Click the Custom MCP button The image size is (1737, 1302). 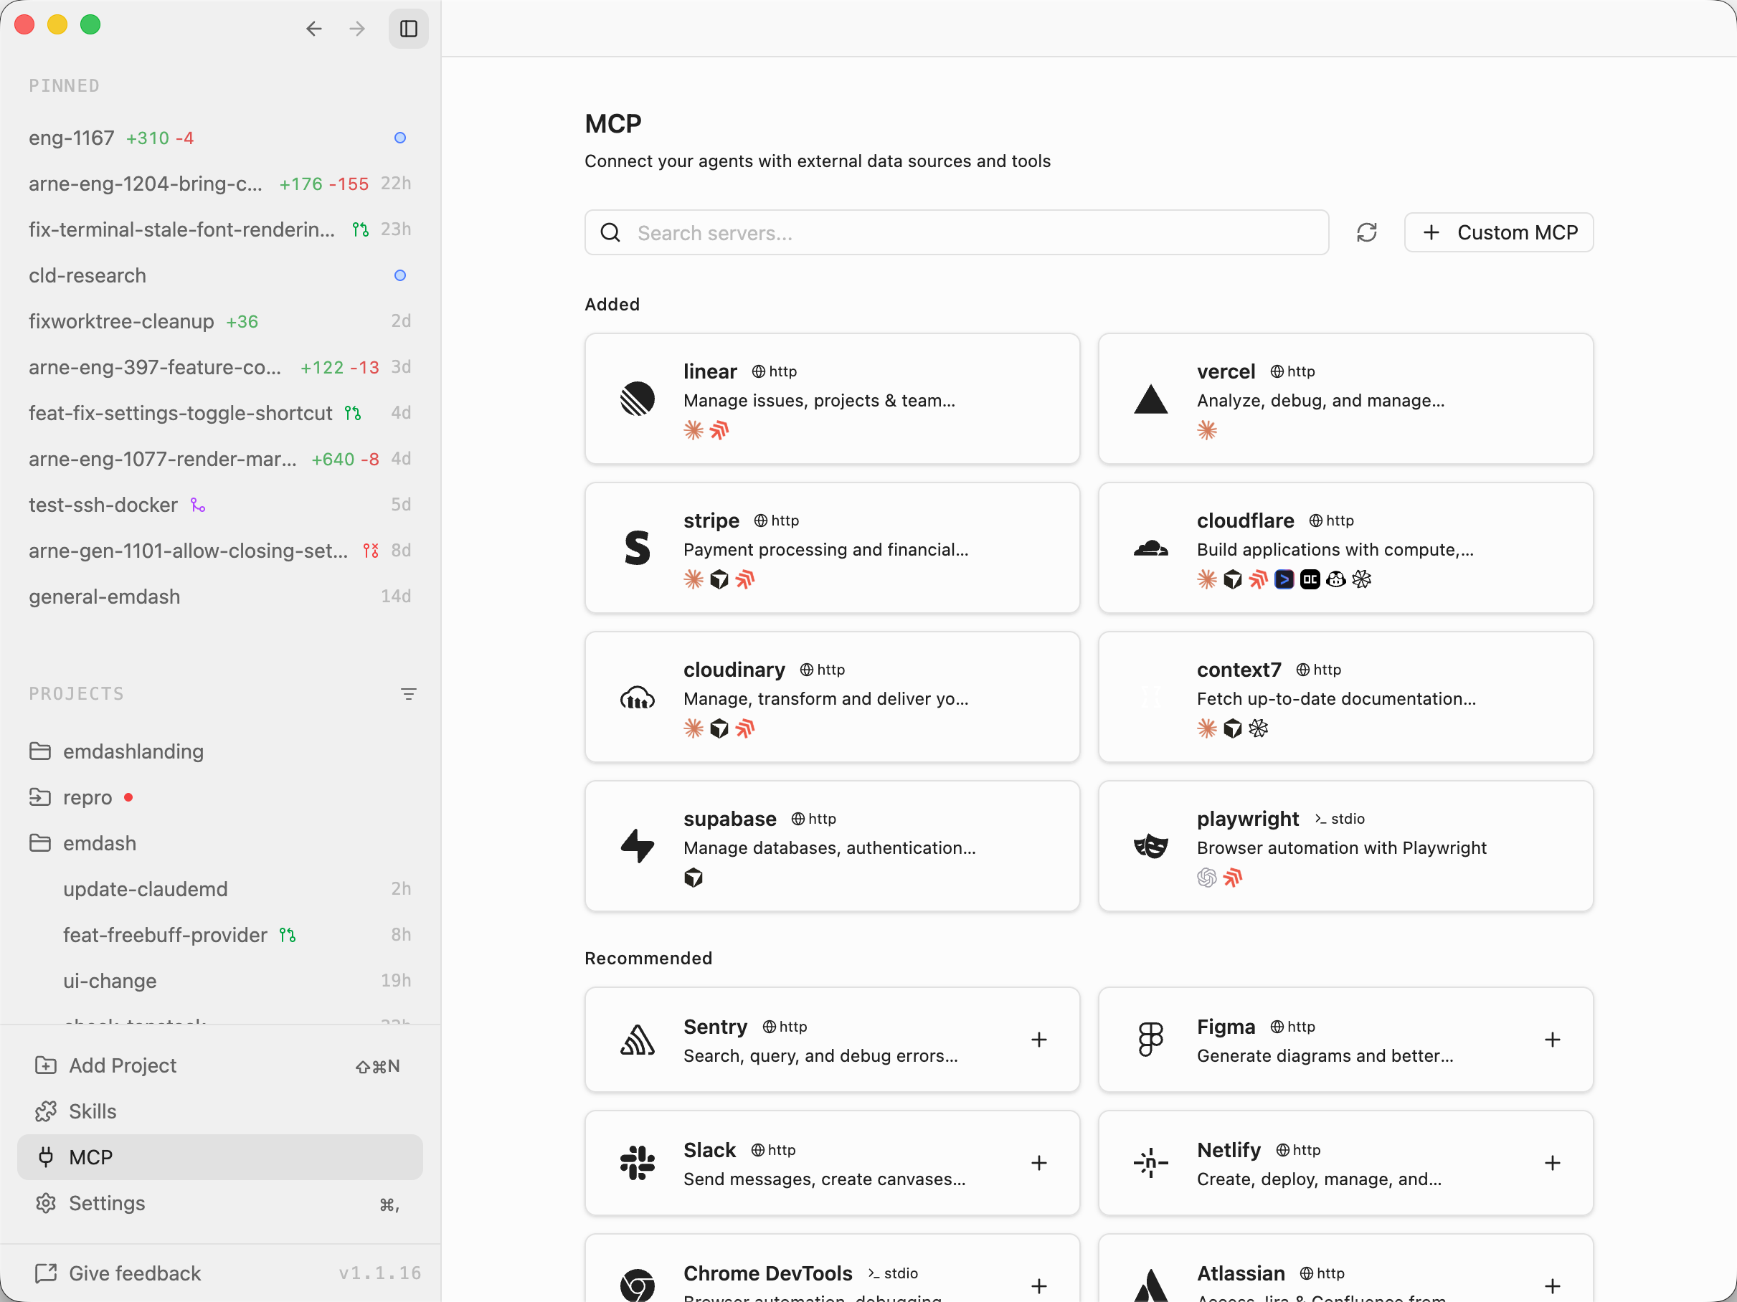click(x=1498, y=232)
